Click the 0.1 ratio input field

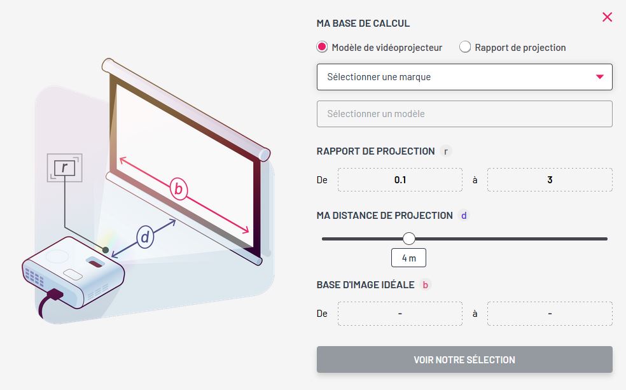pos(400,179)
